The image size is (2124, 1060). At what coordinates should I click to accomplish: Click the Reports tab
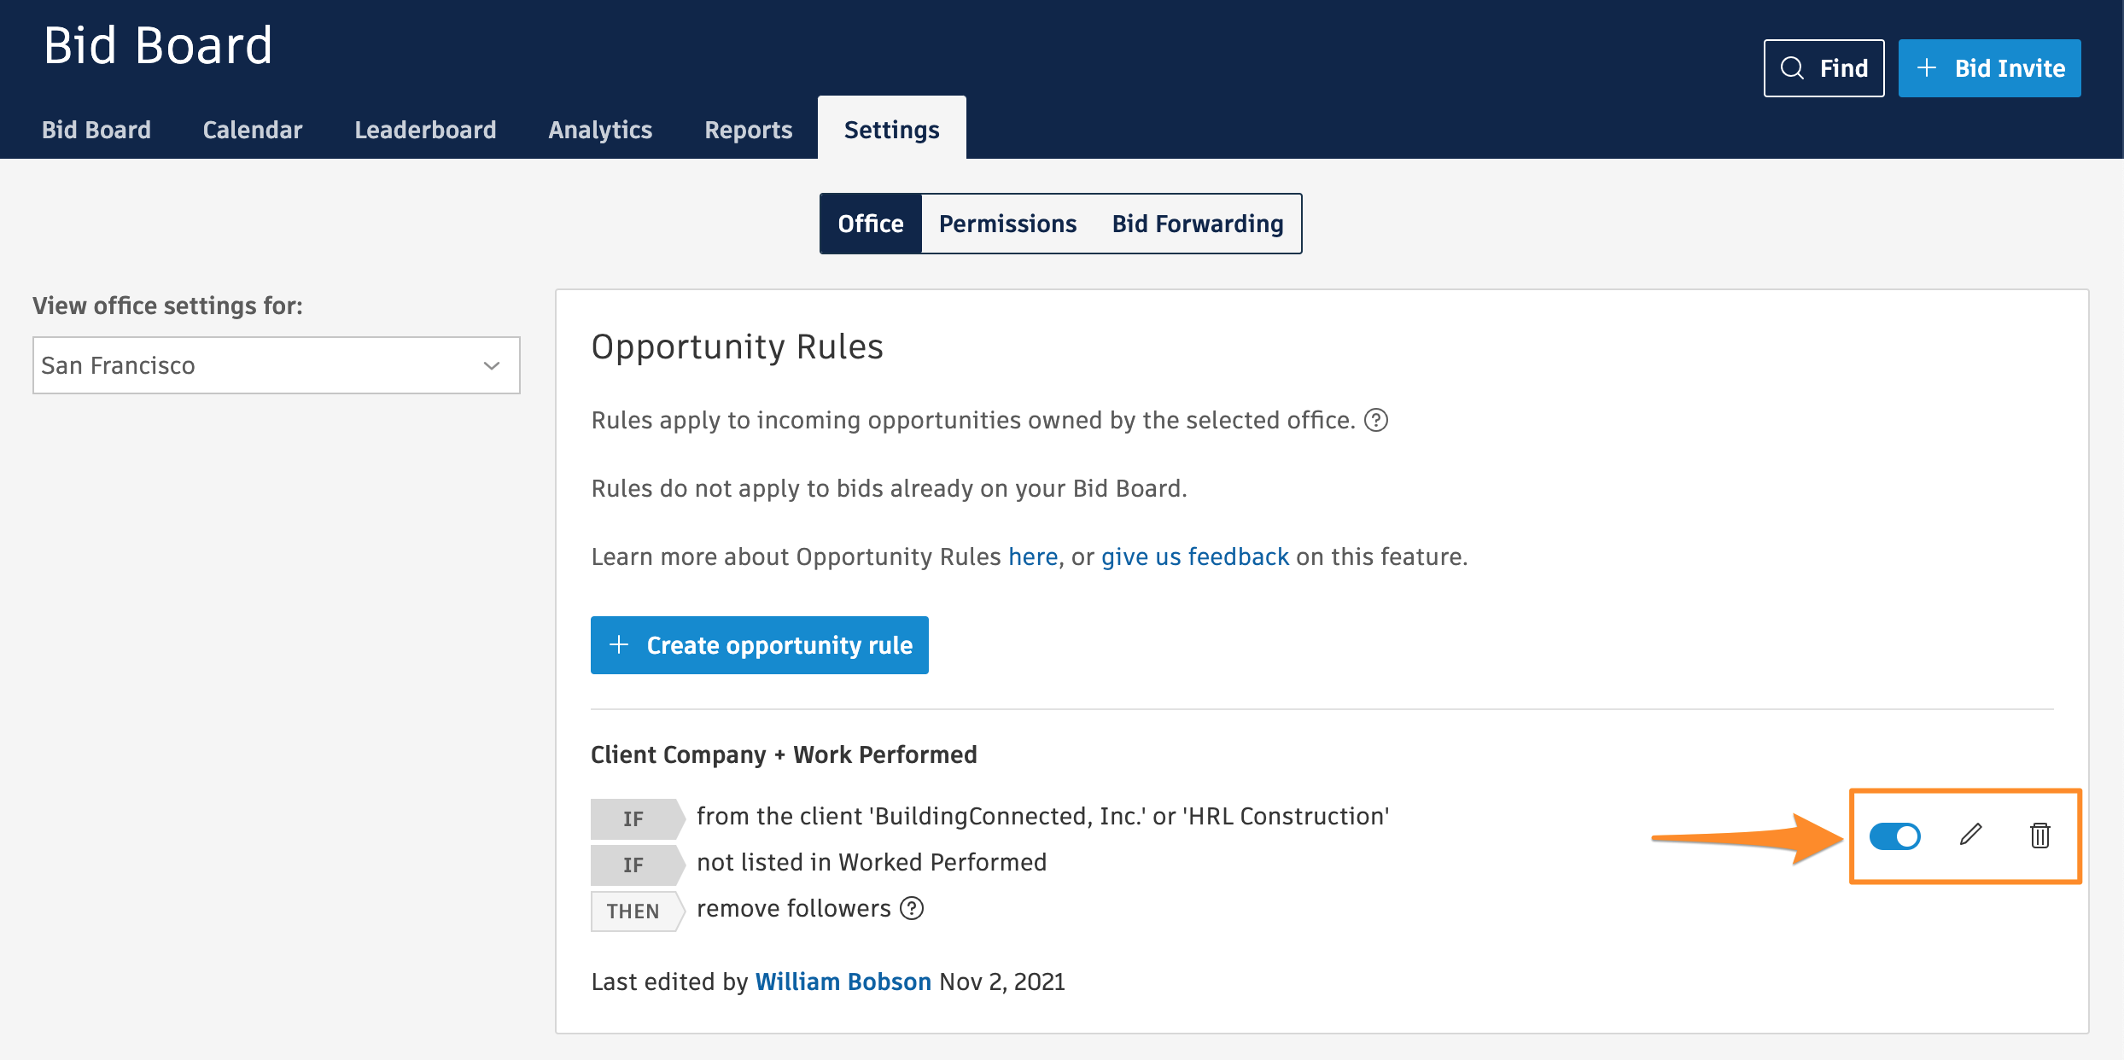click(x=748, y=130)
